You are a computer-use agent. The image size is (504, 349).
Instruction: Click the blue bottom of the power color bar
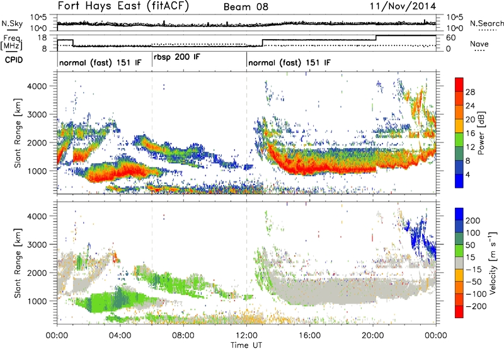tap(459, 181)
